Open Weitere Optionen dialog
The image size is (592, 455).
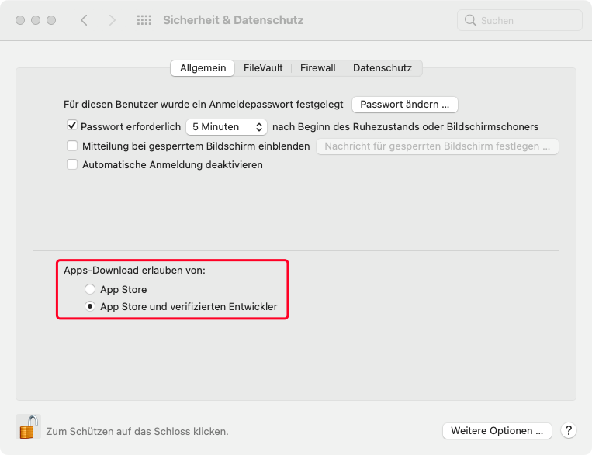tap(497, 431)
